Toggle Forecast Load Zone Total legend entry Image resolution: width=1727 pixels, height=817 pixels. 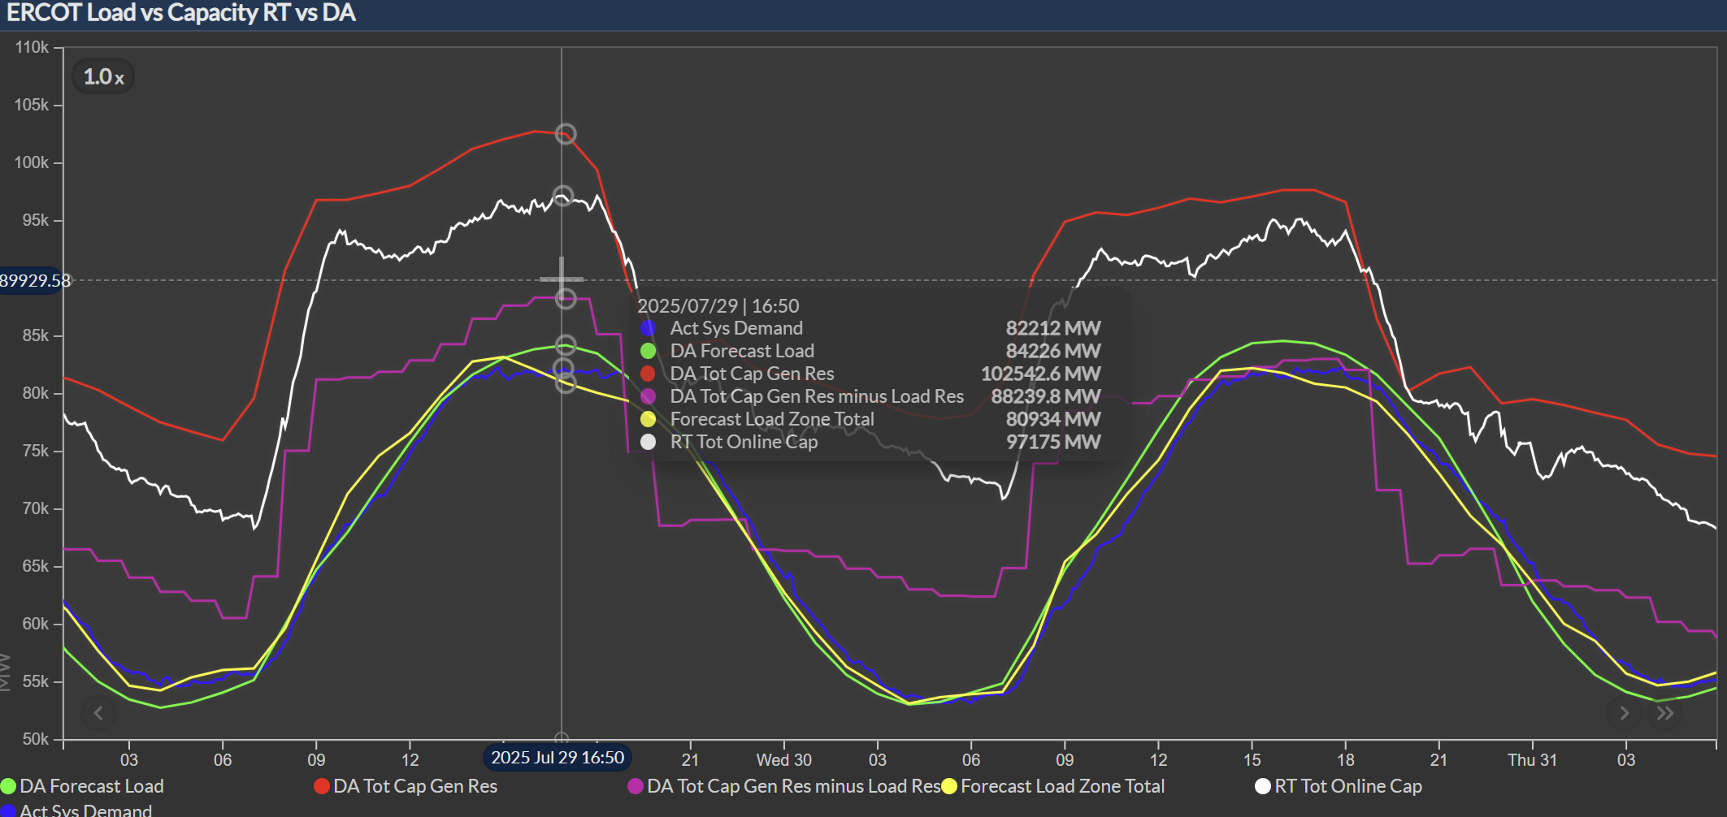[x=1053, y=786]
